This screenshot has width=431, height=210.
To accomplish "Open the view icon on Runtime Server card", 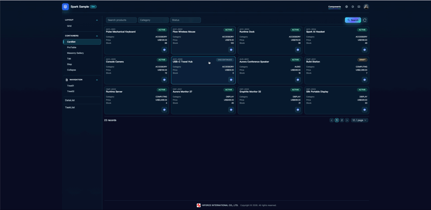I will [164, 110].
